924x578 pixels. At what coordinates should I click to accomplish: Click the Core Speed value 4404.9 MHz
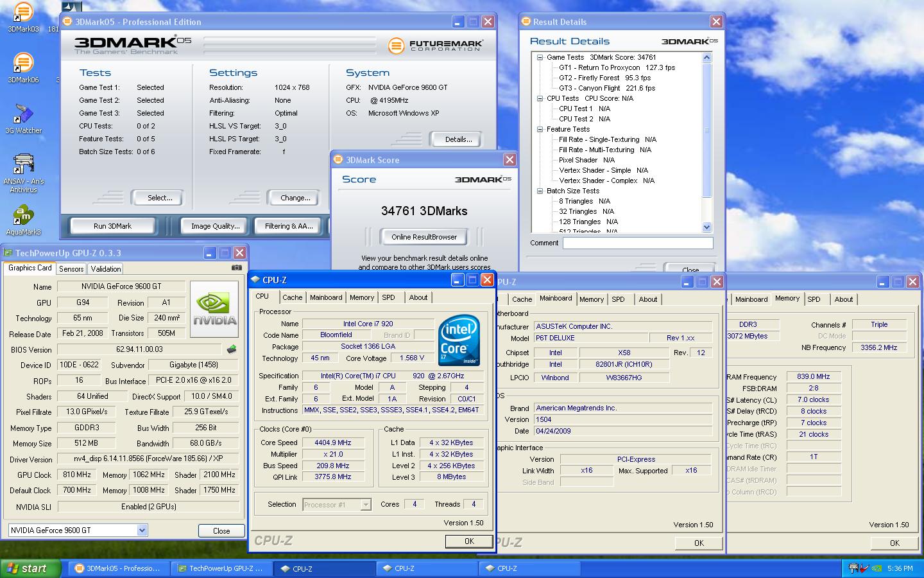(333, 442)
